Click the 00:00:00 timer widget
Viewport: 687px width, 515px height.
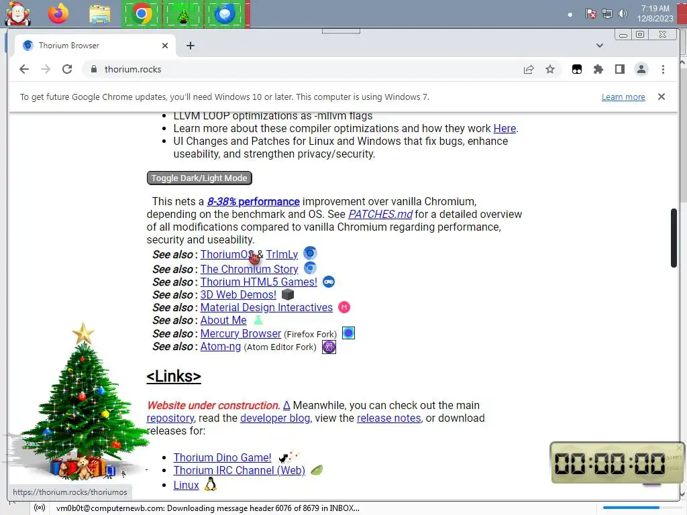point(617,463)
